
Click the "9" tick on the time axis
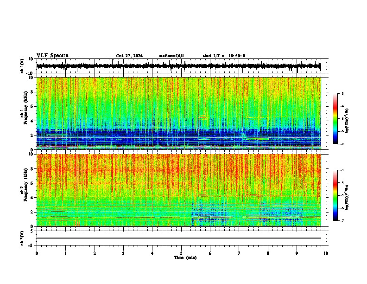297,253
